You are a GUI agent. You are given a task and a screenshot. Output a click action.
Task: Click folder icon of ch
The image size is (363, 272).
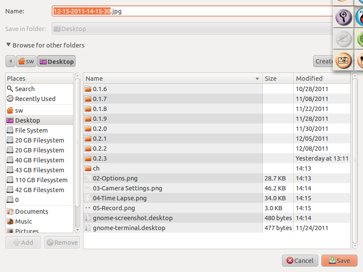pyautogui.click(x=88, y=168)
